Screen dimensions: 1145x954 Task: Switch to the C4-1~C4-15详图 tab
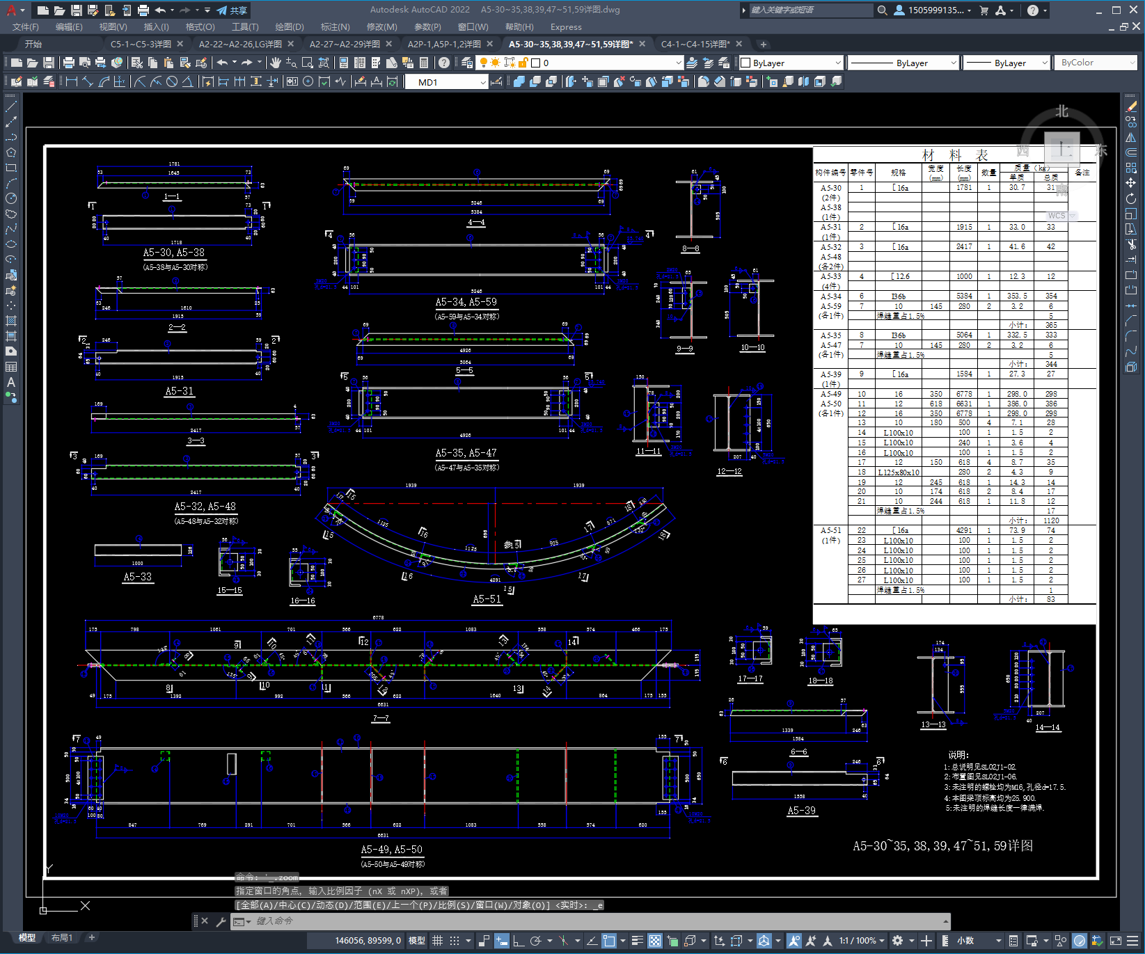695,44
